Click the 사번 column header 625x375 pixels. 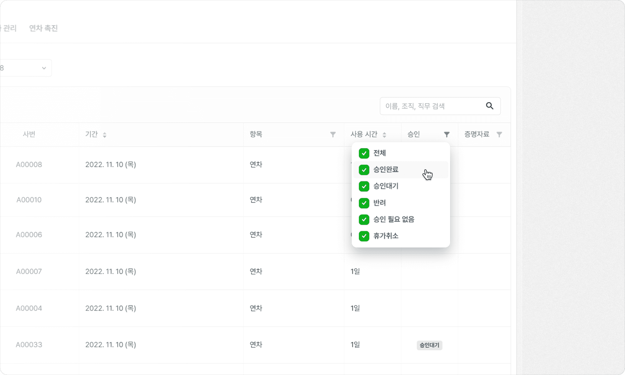29,134
